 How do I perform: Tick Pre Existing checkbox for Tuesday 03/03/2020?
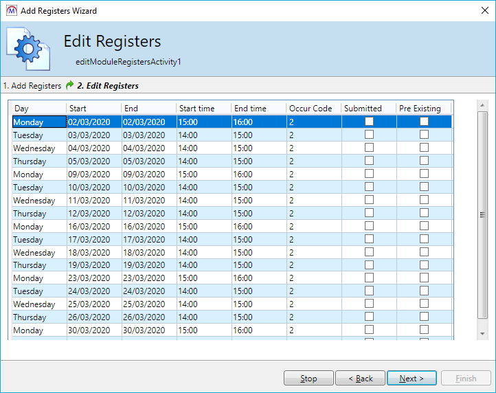424,135
